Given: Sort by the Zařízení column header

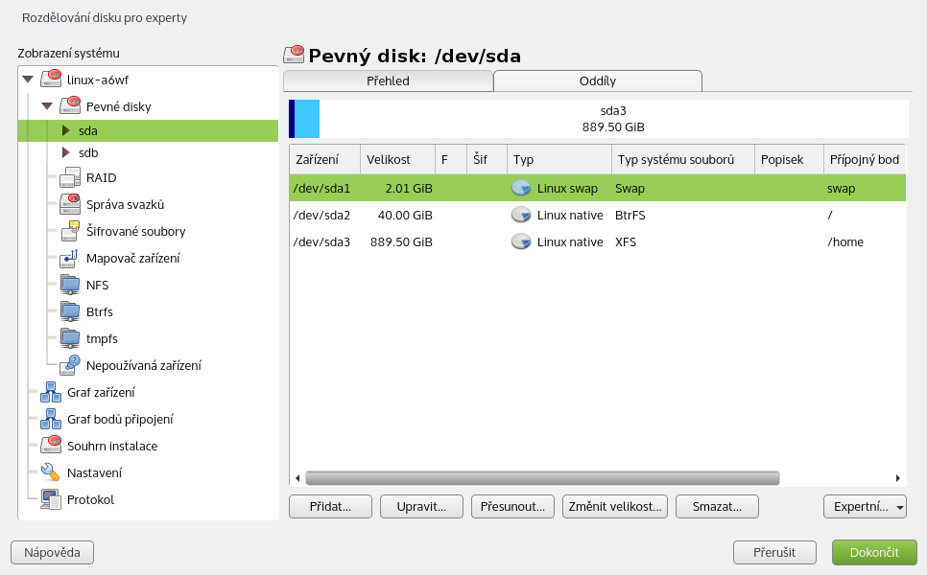Looking at the screenshot, I should (x=324, y=159).
